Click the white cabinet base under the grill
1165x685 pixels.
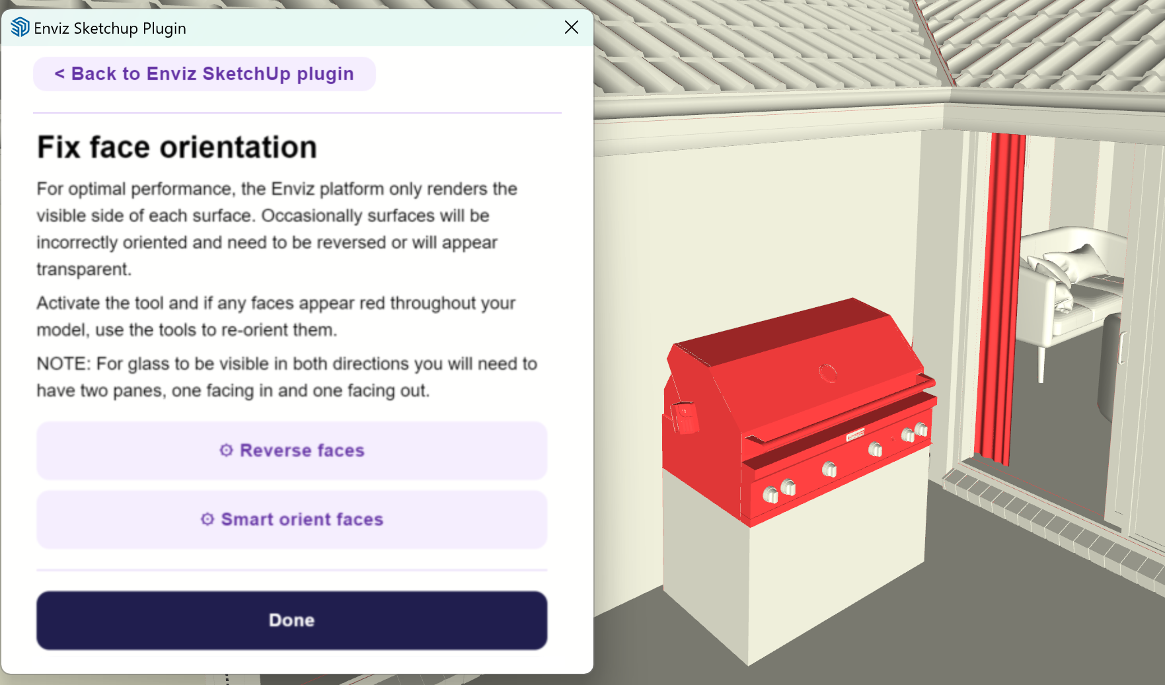click(x=793, y=568)
